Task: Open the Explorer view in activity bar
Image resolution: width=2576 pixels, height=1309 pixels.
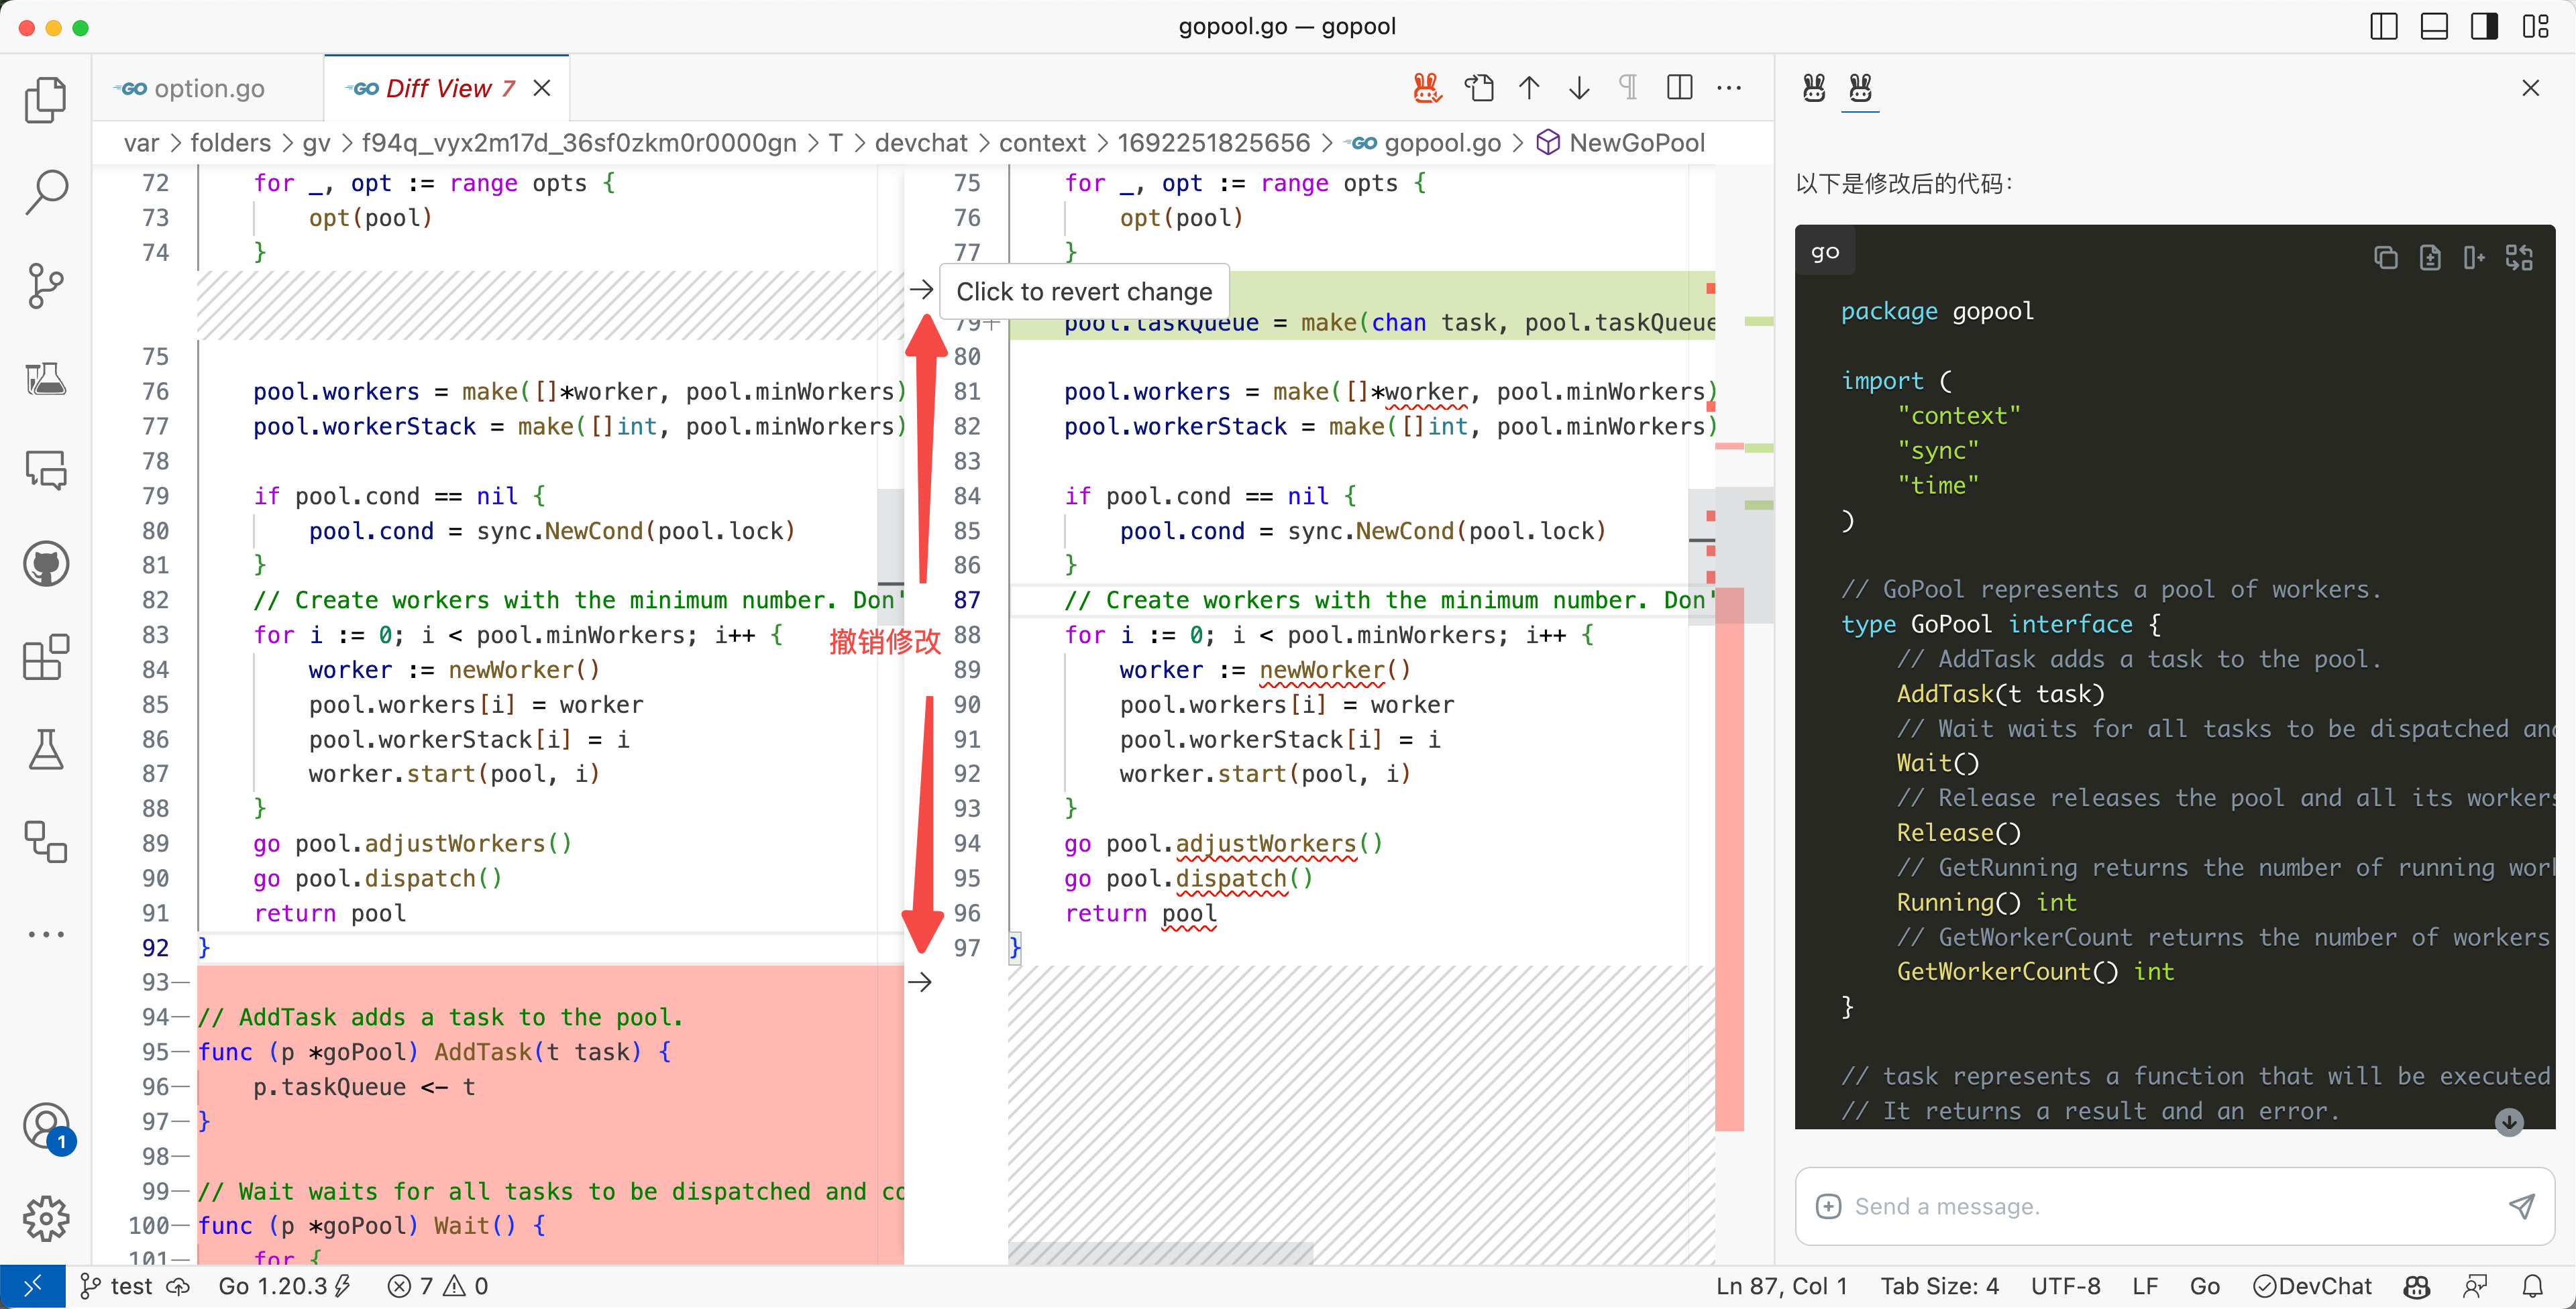Action: (x=46, y=99)
